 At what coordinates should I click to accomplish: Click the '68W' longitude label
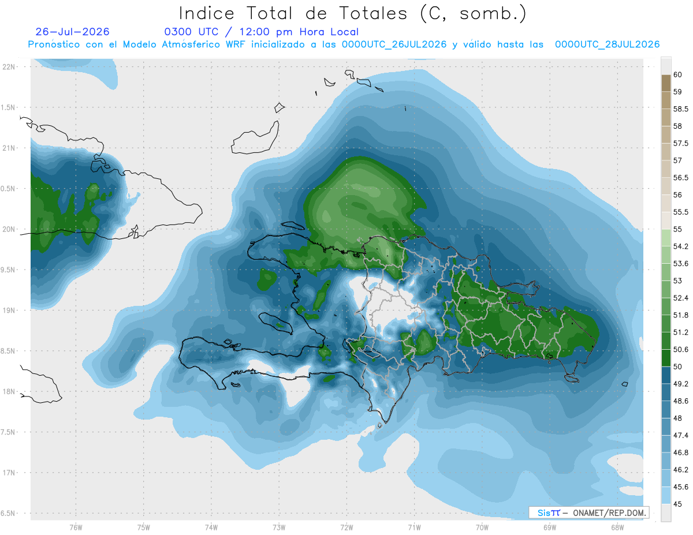617,527
